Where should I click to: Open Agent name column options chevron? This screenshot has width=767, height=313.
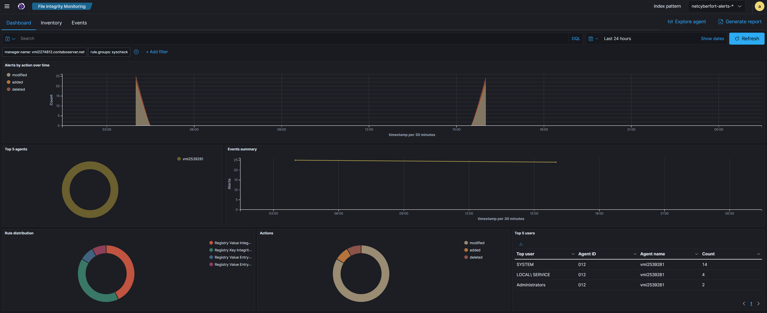696,254
